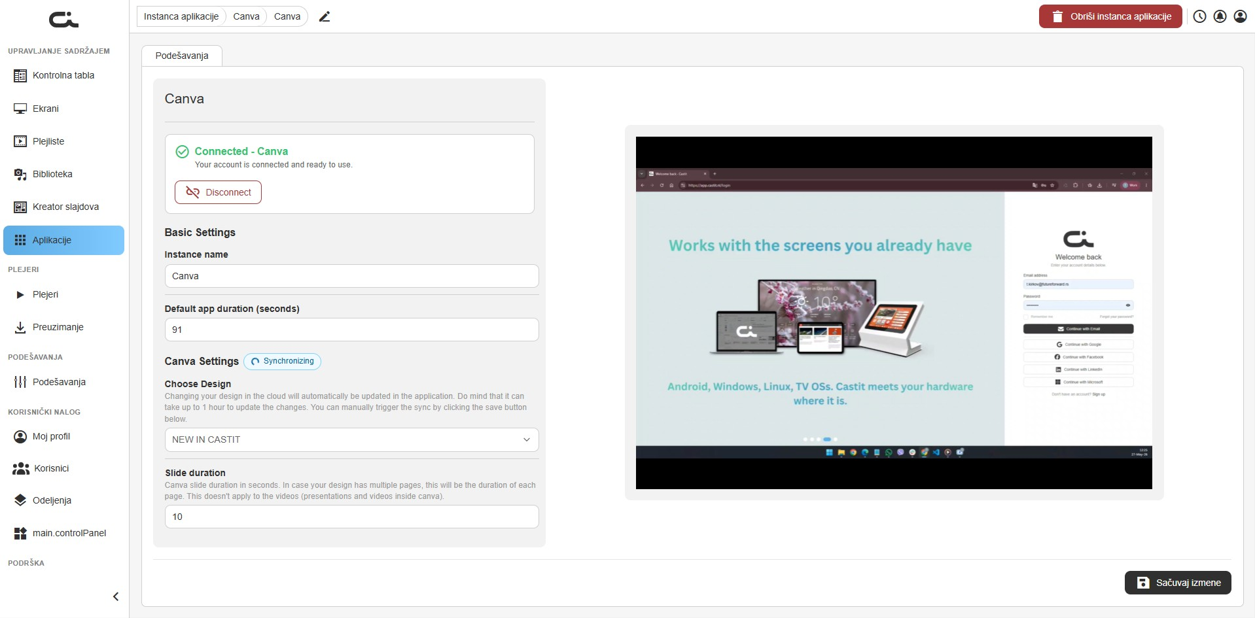The width and height of the screenshot is (1255, 618).
Task: Click the Canva design preview thumbnail
Action: point(894,313)
